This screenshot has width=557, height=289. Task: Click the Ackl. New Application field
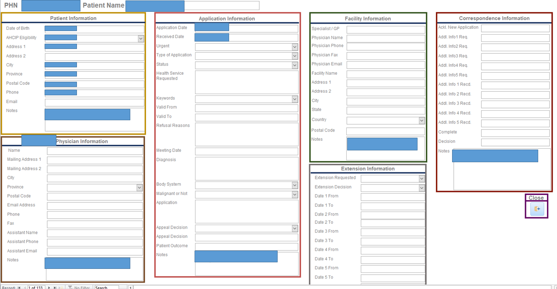(x=515, y=28)
